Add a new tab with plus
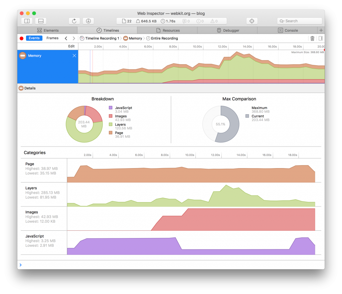 click(x=321, y=30)
